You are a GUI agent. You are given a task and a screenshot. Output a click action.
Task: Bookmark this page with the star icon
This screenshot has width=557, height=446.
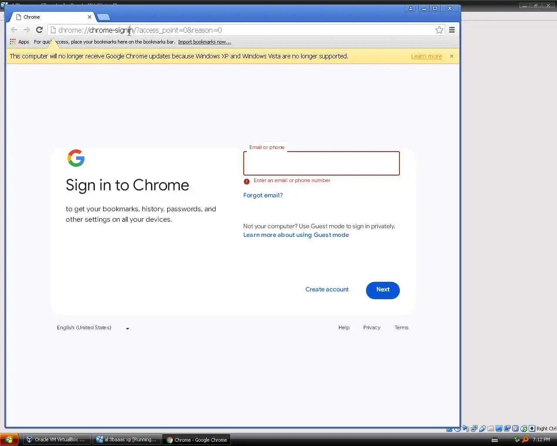point(439,30)
